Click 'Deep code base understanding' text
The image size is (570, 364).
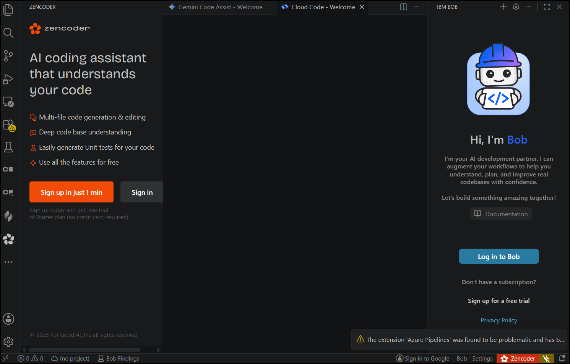(85, 132)
